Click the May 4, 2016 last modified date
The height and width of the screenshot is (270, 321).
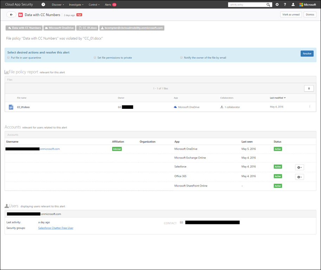click(x=277, y=107)
